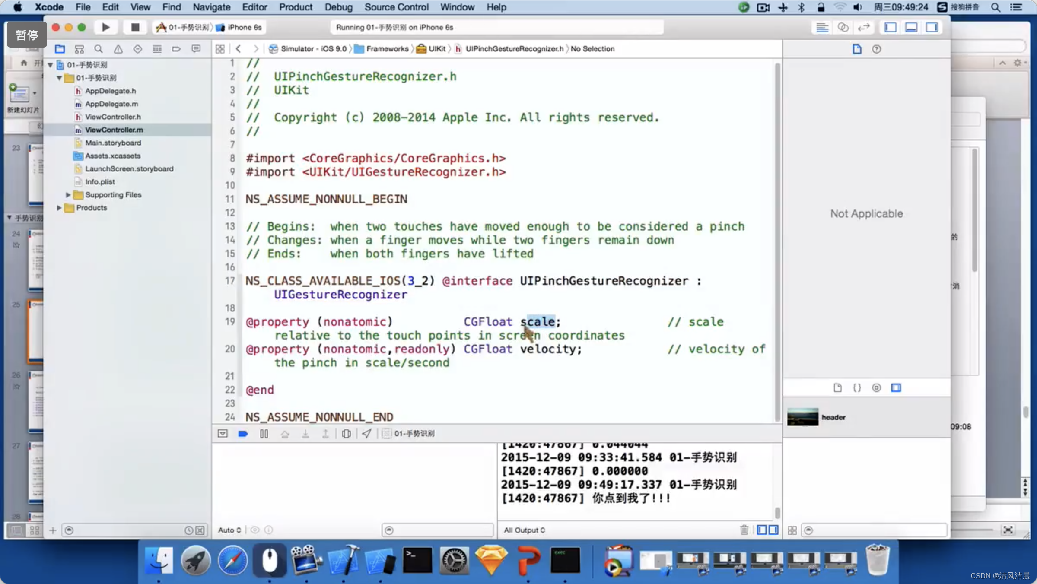
Task: Click the Add new file icon in toolbar
Action: (53, 530)
